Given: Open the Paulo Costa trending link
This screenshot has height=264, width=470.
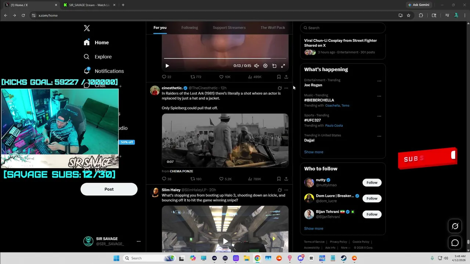Looking at the screenshot, I should click(334, 125).
